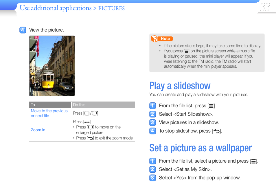This screenshot has height=195, width=276.
Task: Click the menu icon inside the Note box
Action: pyautogui.click(x=187, y=51)
